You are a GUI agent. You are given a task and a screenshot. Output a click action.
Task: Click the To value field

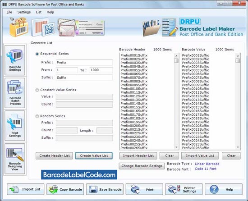coord(101,70)
